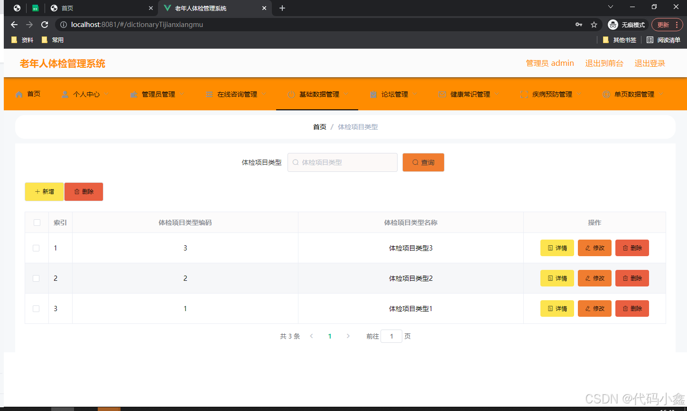Screen dimensions: 687x411
Task: Open the 常用 bookmarks folder
Action: coord(53,40)
